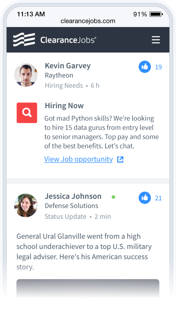Viewport: 176px width, 318px height.
Task: Click the battery icon in status bar
Action: tap(156, 14)
